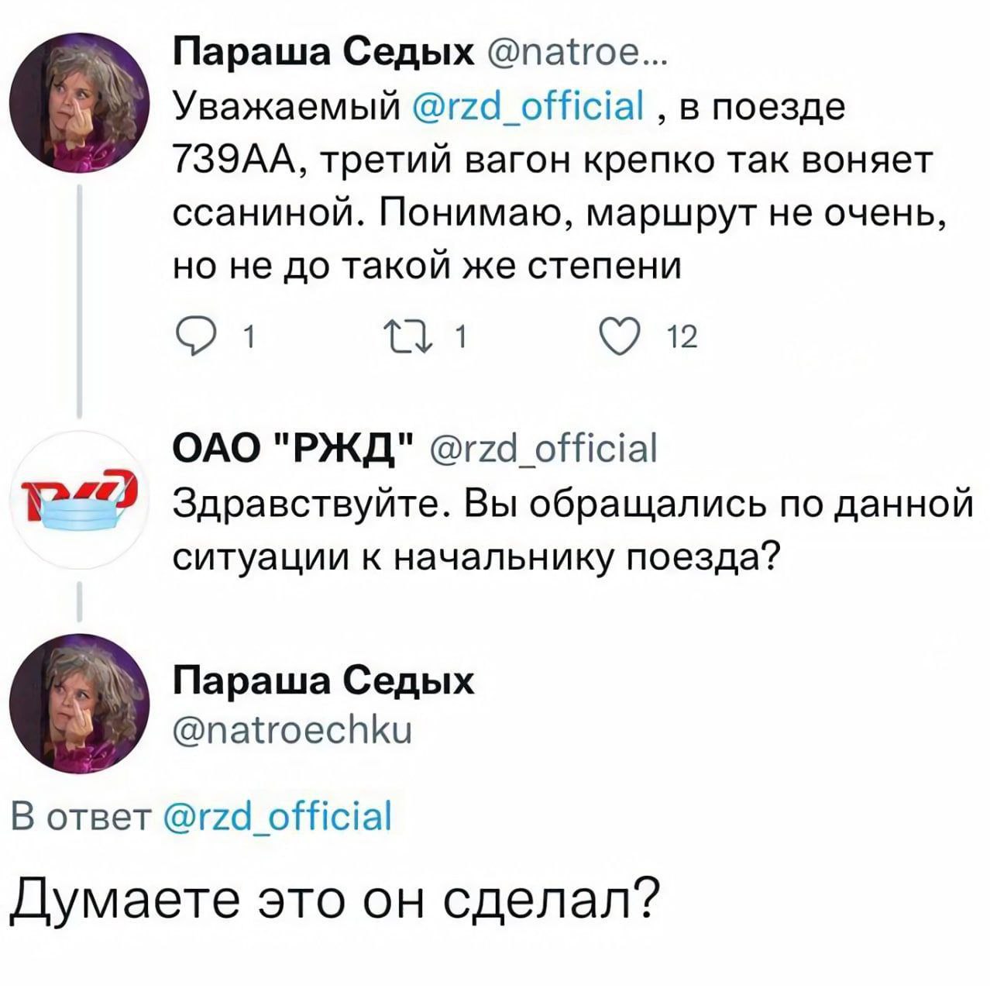Open the ОАО РЖД logo avatar
This screenshot has height=992, width=990.
click(x=81, y=494)
